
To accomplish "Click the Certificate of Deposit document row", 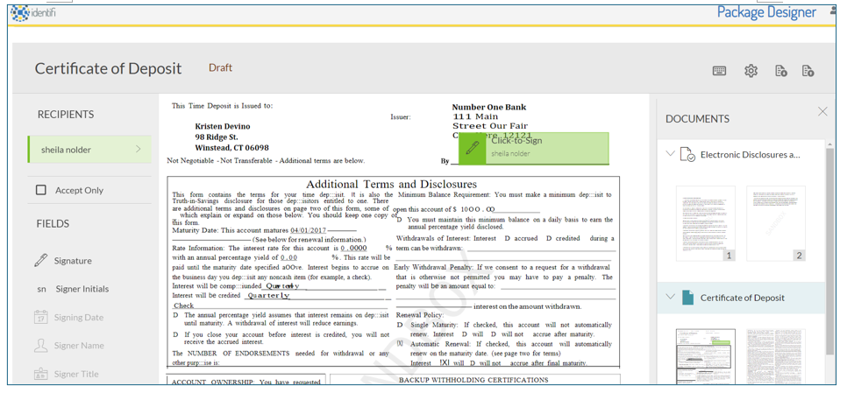I will [x=741, y=298].
